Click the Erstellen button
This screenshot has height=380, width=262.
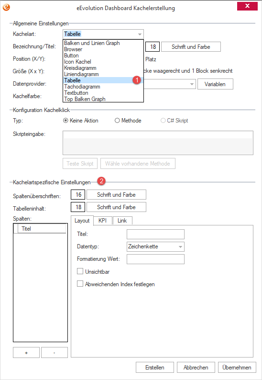pyautogui.click(x=155, y=368)
